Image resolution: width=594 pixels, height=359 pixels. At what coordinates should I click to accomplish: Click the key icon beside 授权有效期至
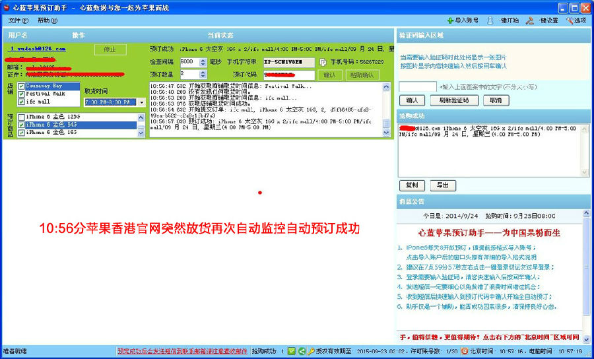click(311, 351)
